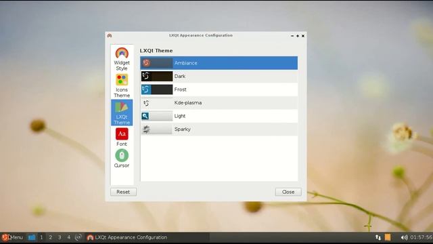Click the Frost theme preview thumbnail

[x=157, y=89]
